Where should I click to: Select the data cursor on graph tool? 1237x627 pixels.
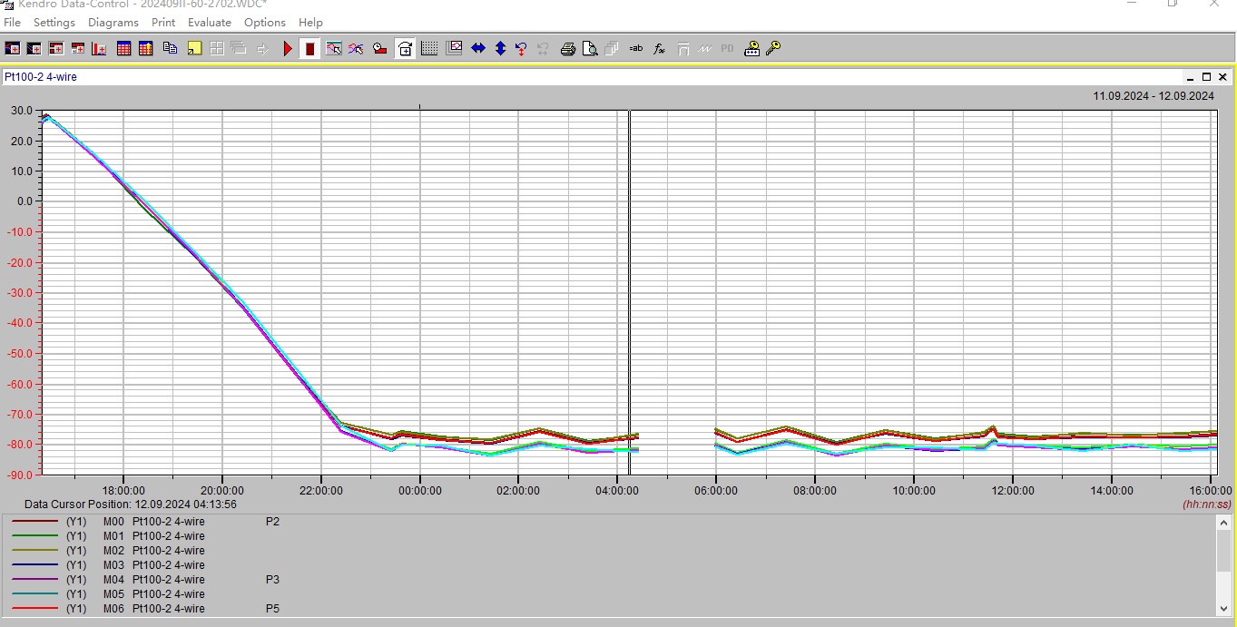click(x=334, y=49)
